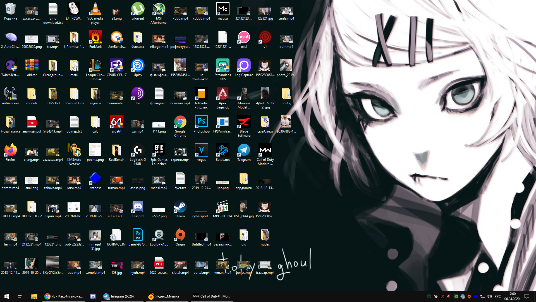Open Epic Games Launcher icon
The height and width of the screenshot is (302, 536).
(x=159, y=155)
